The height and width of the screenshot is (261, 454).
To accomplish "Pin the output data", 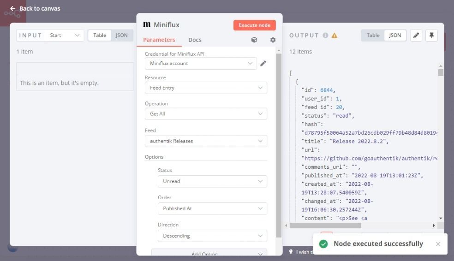I will pos(431,36).
